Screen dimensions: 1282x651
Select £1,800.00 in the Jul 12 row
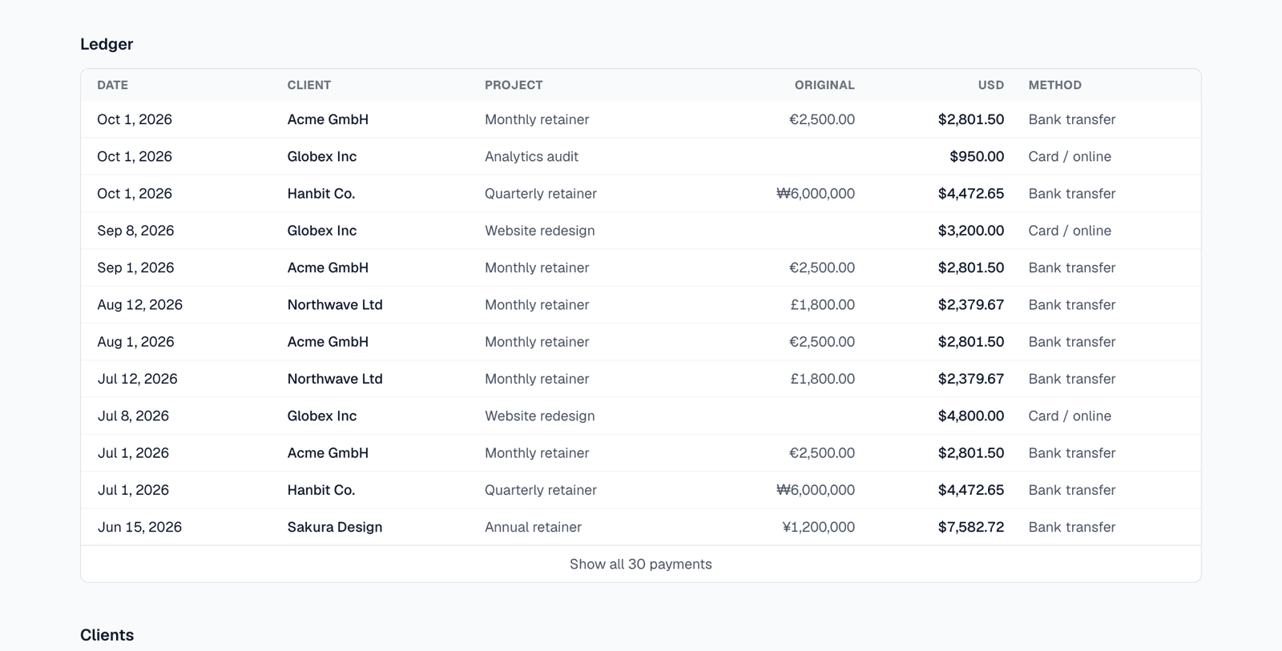click(x=822, y=379)
